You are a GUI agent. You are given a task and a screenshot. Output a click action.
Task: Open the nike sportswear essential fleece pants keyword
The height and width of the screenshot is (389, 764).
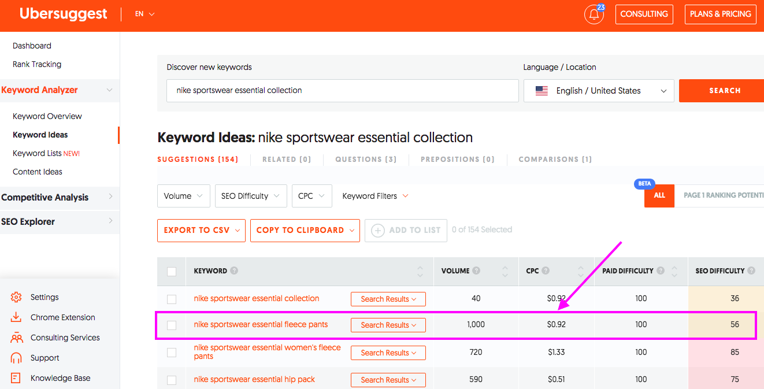click(x=261, y=324)
